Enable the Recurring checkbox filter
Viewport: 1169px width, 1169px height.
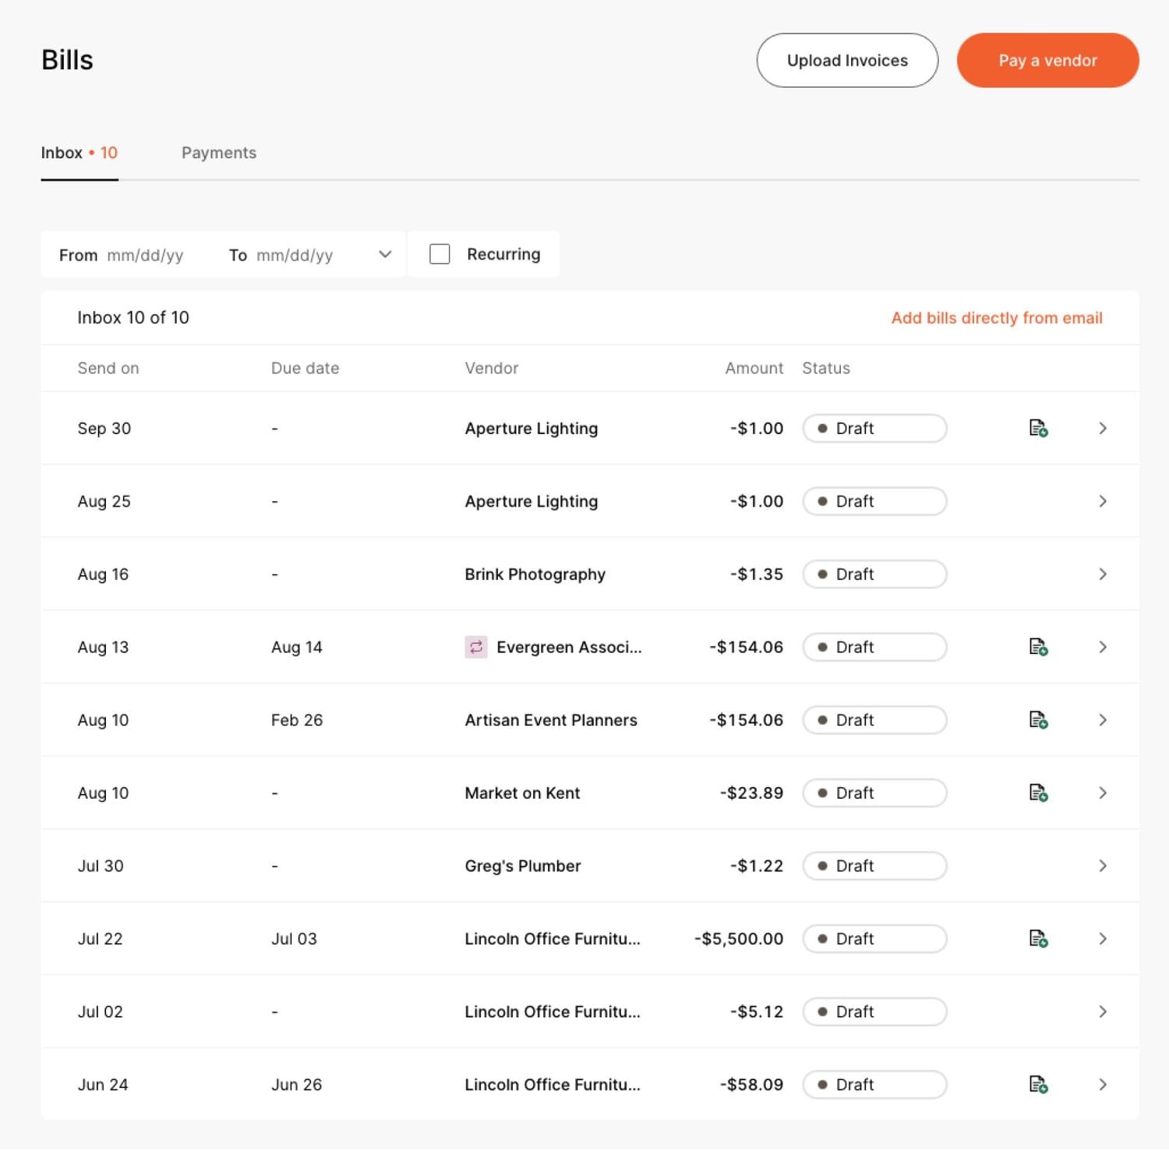(440, 254)
